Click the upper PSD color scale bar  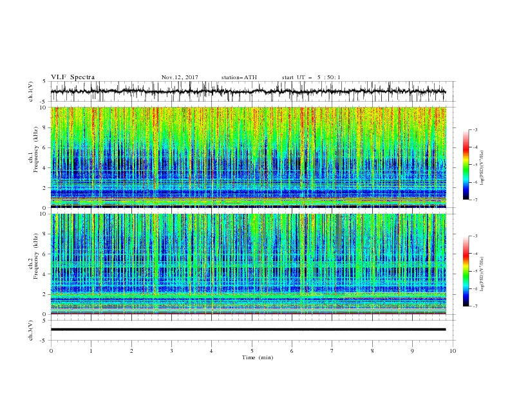(x=466, y=164)
